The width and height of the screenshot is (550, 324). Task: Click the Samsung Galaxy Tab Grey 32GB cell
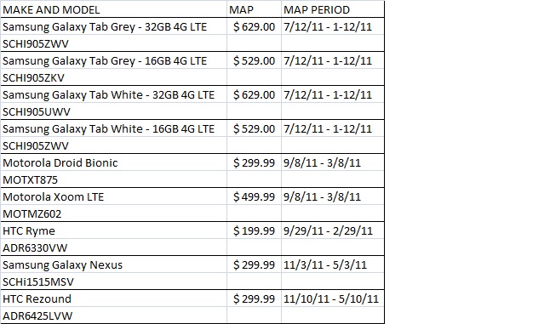113,26
